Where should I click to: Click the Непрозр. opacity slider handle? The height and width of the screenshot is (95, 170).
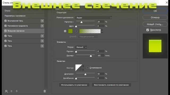tap(82, 22)
